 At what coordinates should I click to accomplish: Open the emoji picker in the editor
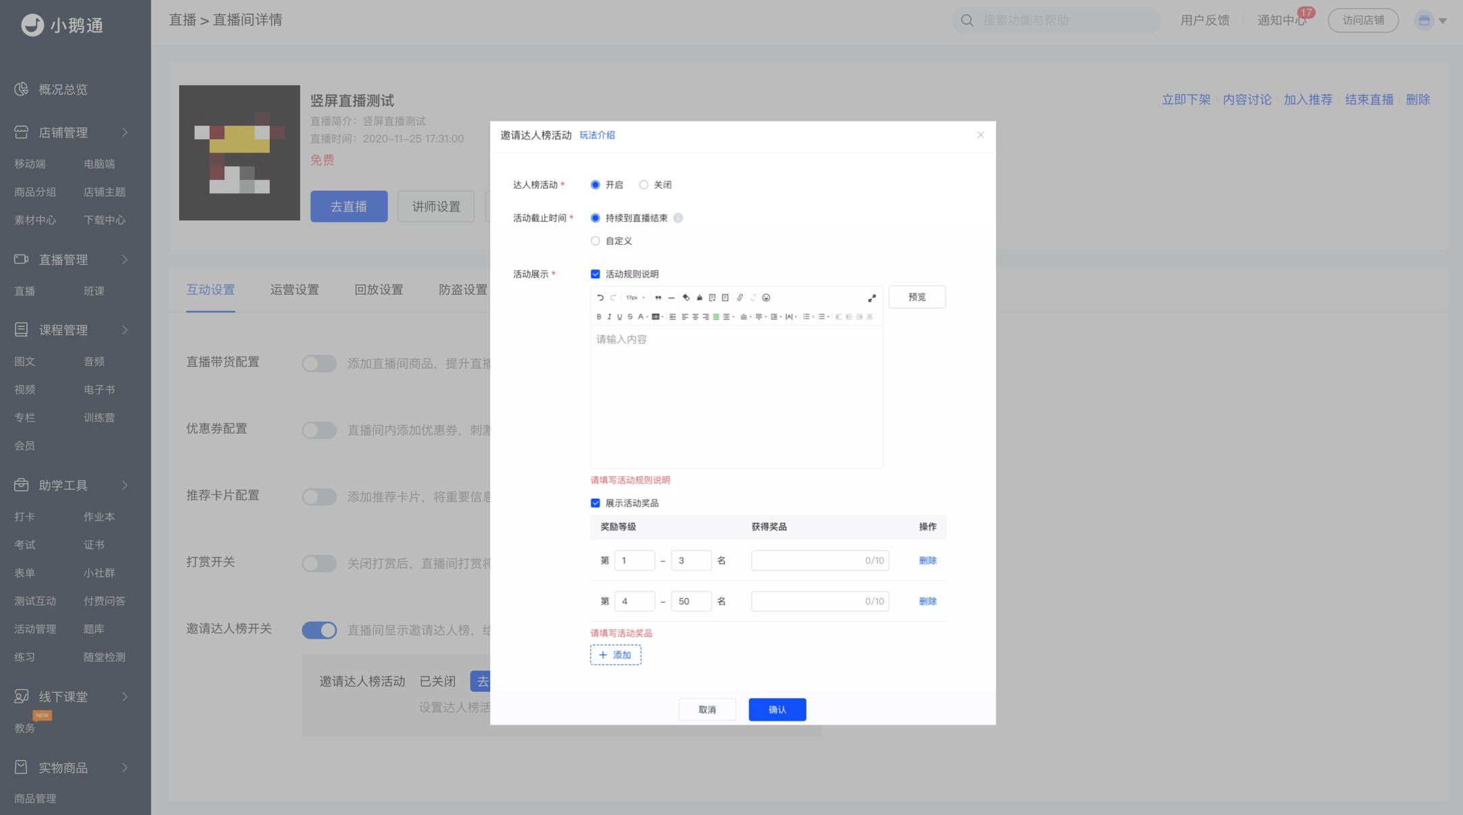click(x=766, y=297)
